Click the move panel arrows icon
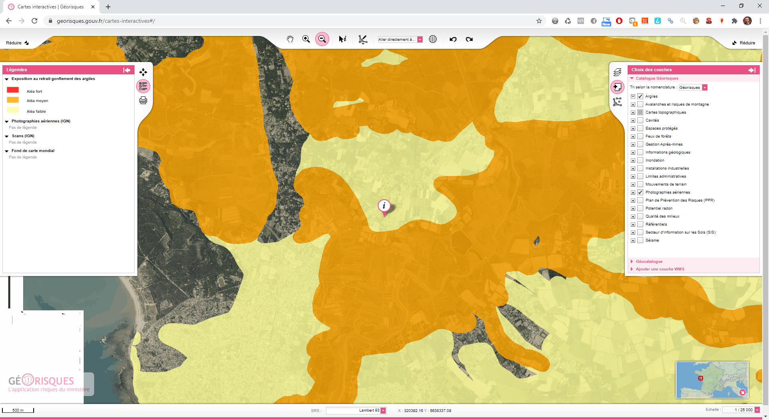 143,72
